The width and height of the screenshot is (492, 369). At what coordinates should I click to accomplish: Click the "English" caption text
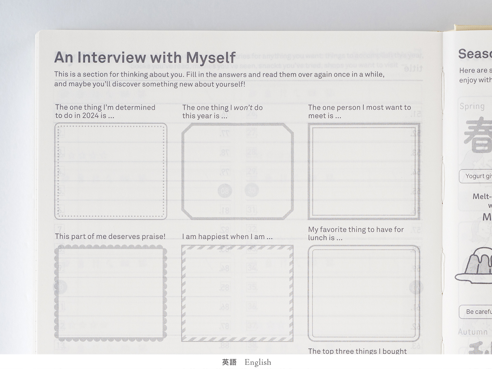click(x=258, y=362)
